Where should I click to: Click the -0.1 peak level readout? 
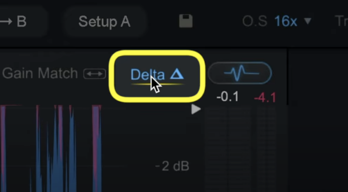pos(227,97)
